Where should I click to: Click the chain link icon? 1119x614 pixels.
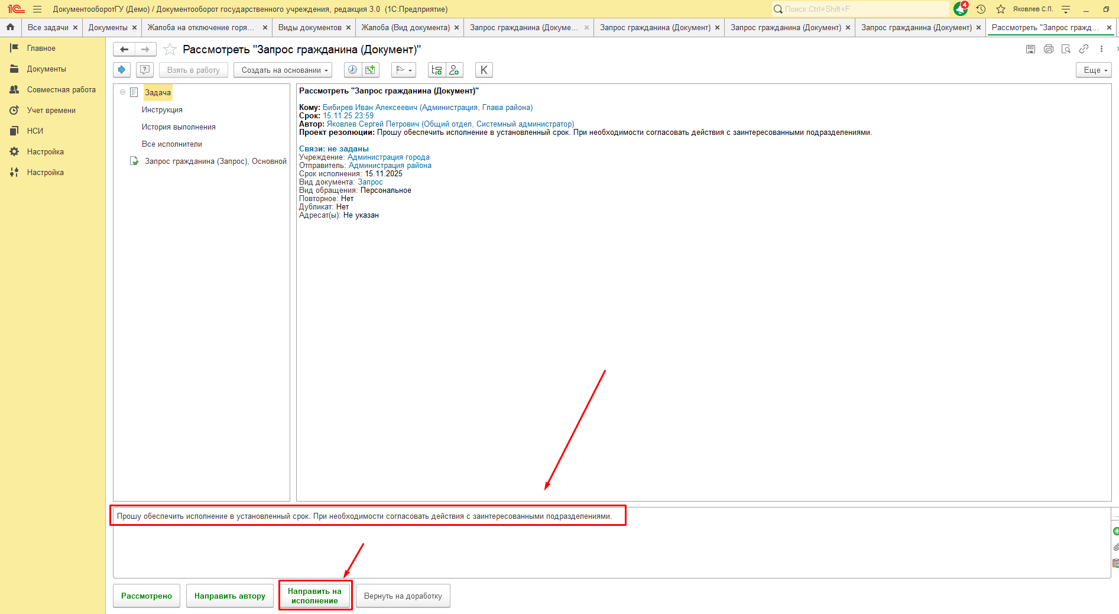tap(1084, 49)
